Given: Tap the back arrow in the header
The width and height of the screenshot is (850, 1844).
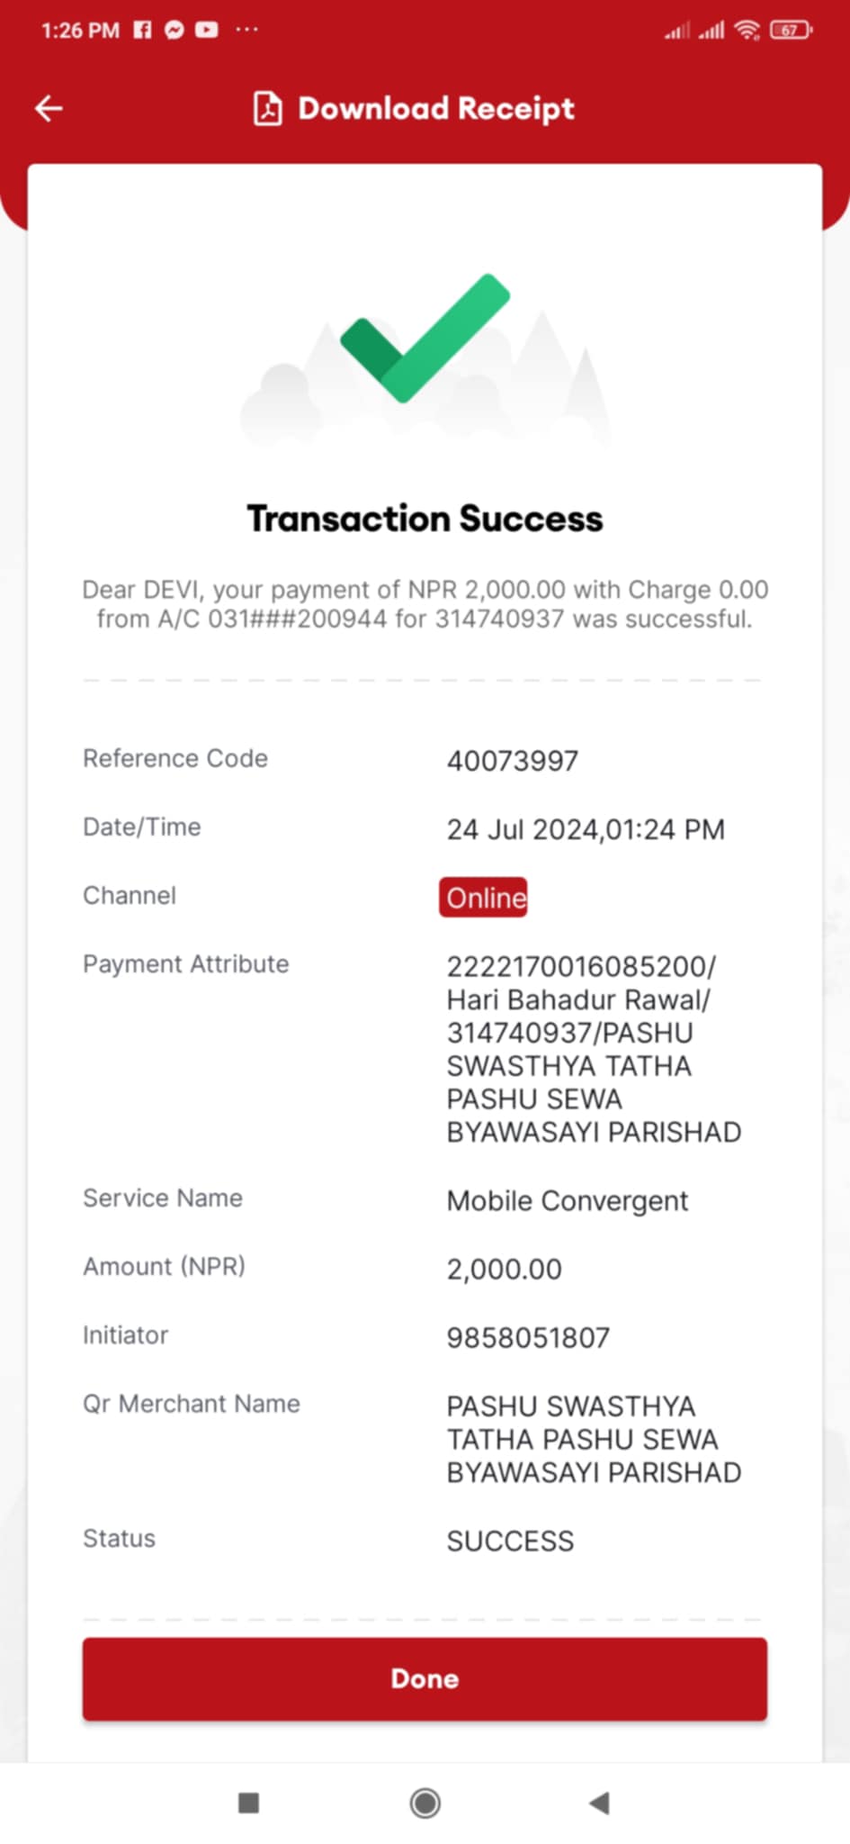Looking at the screenshot, I should coord(49,109).
